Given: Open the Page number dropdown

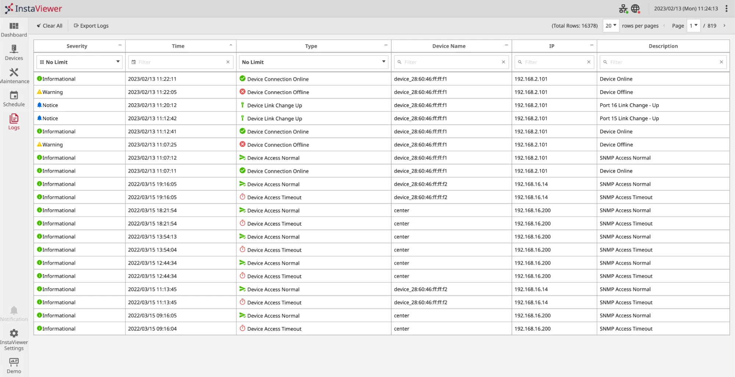Looking at the screenshot, I should (x=693, y=26).
